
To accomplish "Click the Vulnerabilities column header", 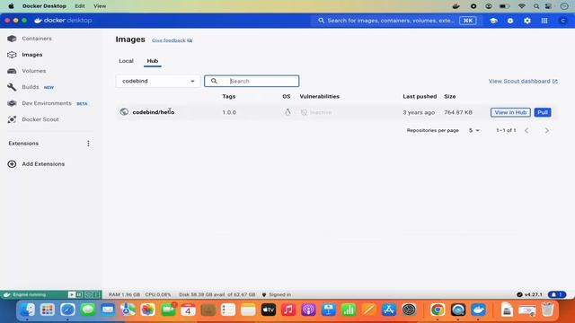I will [x=320, y=96].
